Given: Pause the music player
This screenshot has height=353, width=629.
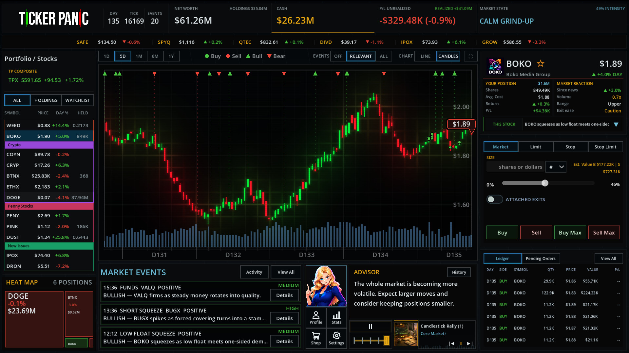Looking at the screenshot, I should point(461,344).
